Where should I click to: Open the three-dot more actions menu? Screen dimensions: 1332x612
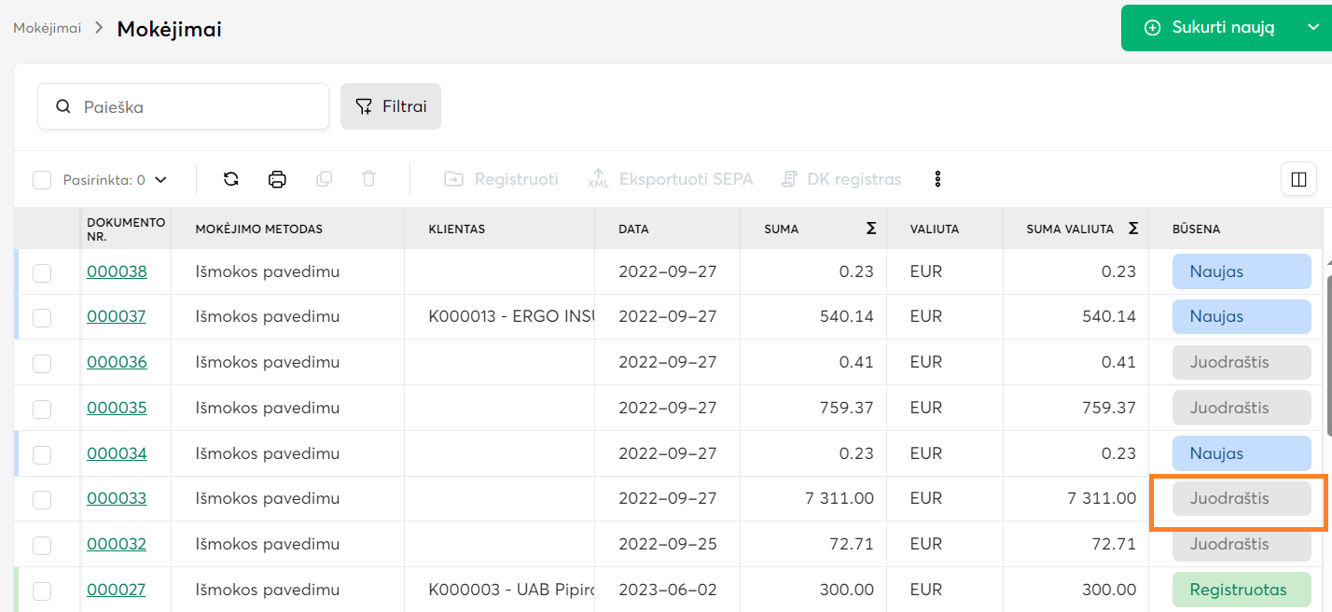point(937,179)
